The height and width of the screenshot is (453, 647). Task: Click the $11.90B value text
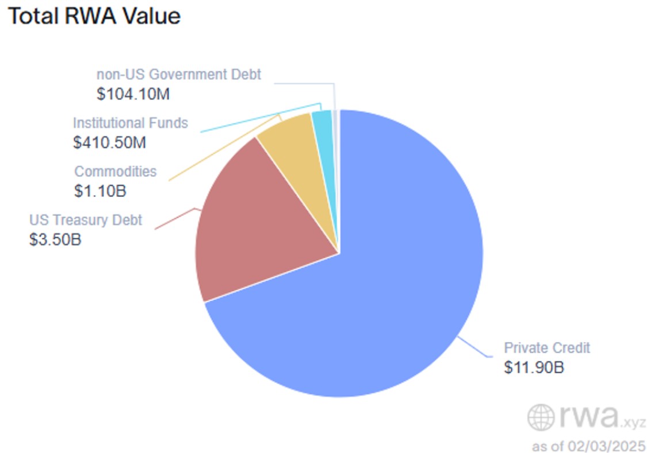point(534,367)
